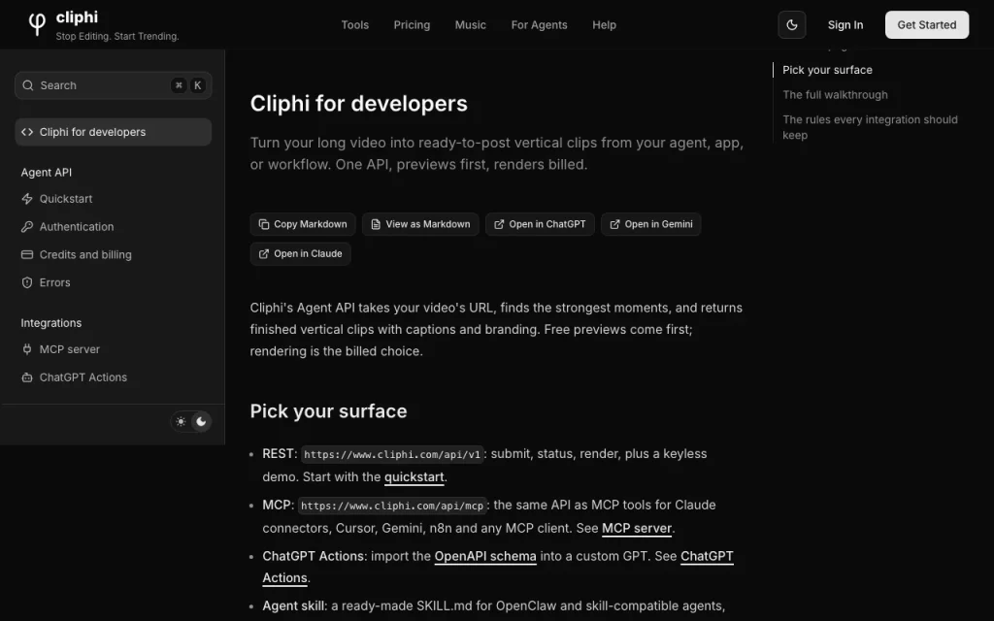Open For Agents nav item

tap(540, 24)
